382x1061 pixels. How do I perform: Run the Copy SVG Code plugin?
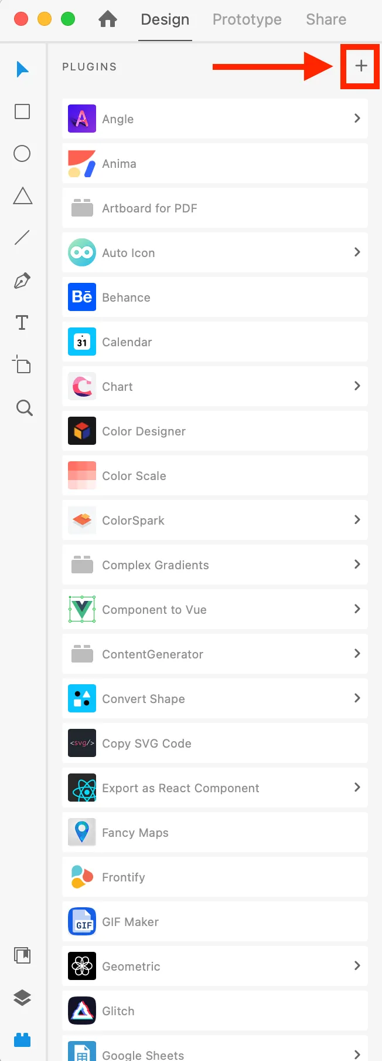215,743
